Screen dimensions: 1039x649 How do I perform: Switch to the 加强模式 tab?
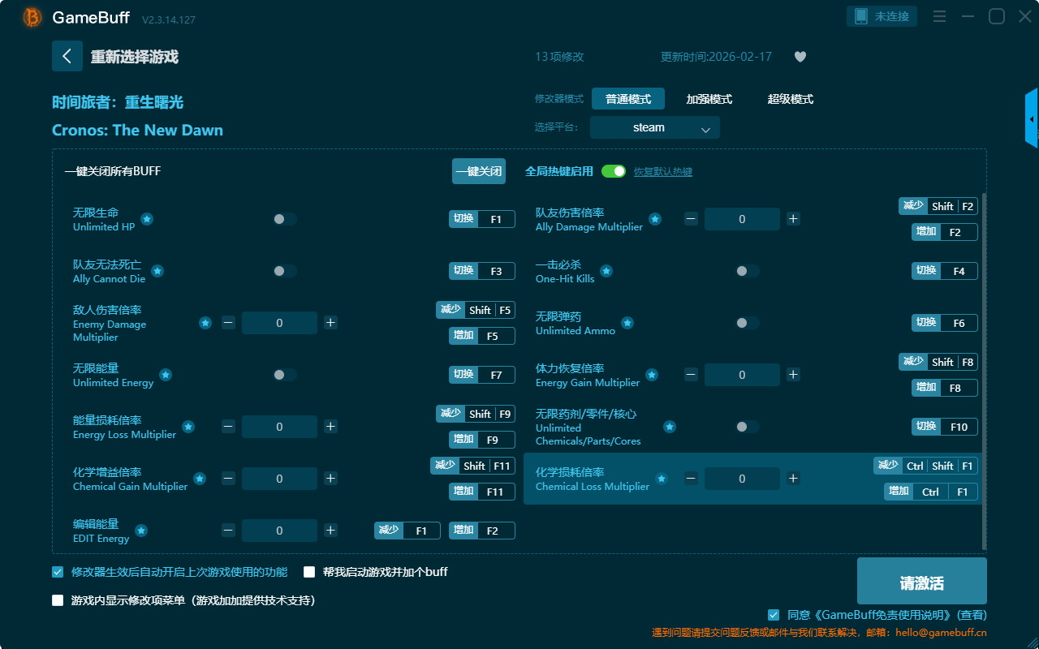click(x=709, y=99)
